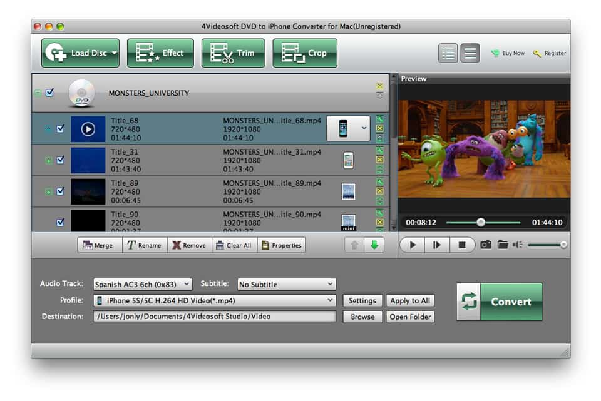This screenshot has height=401, width=601.
Task: Uncheck the Title_68 checkbox
Action: (61, 128)
